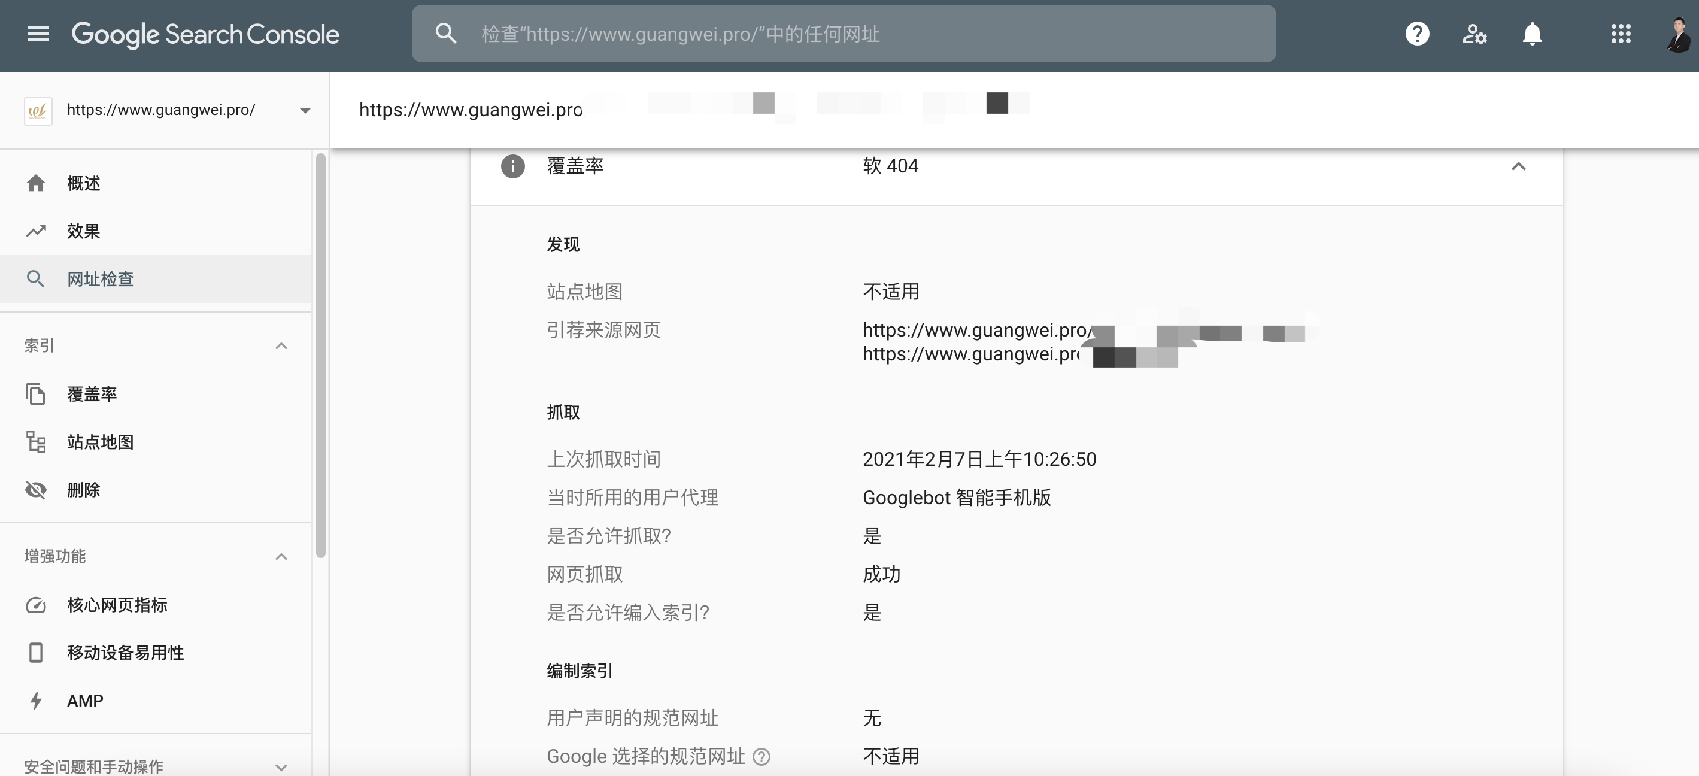Click the speedometer icon for 核心网页指标
Viewport: 1699px width, 776px height.
click(x=35, y=604)
